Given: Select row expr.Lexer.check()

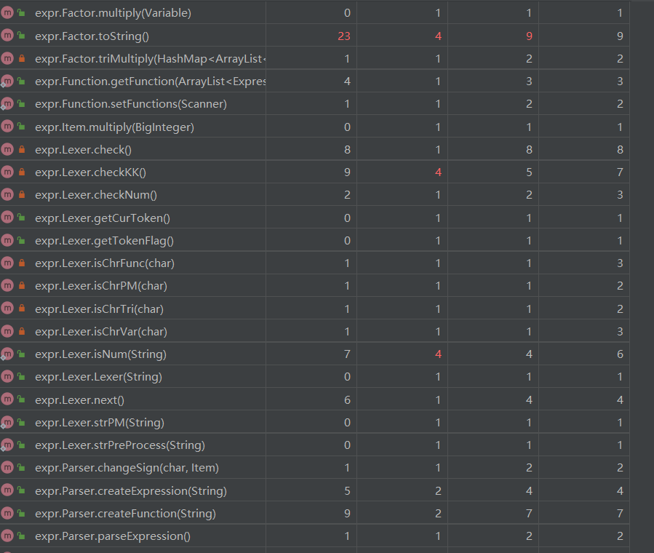Looking at the screenshot, I should (315, 149).
